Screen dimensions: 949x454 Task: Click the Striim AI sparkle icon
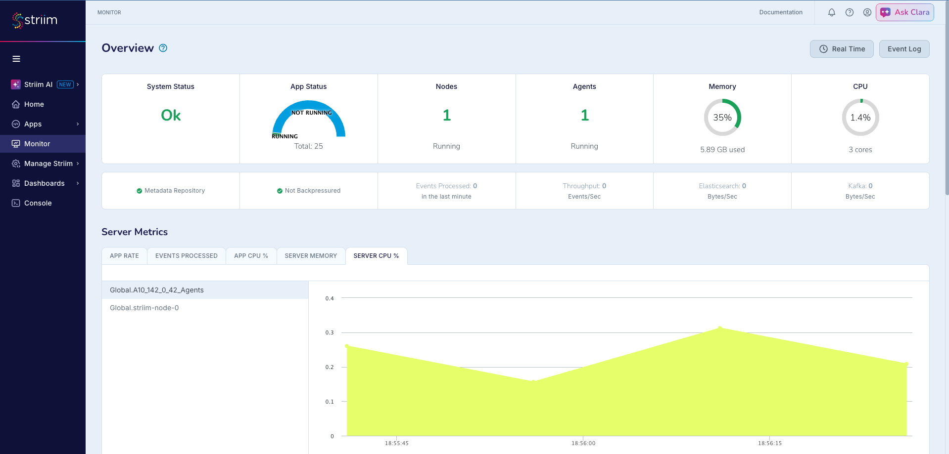16,84
